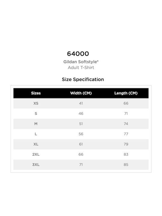
Task: Select the M size row label
Action: click(x=36, y=124)
